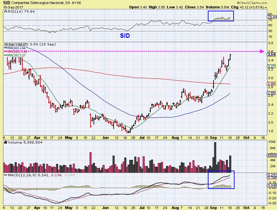Click the MA(50) 2.66 legend entry
Viewport: 277px width, 210px height.
tap(16, 48)
